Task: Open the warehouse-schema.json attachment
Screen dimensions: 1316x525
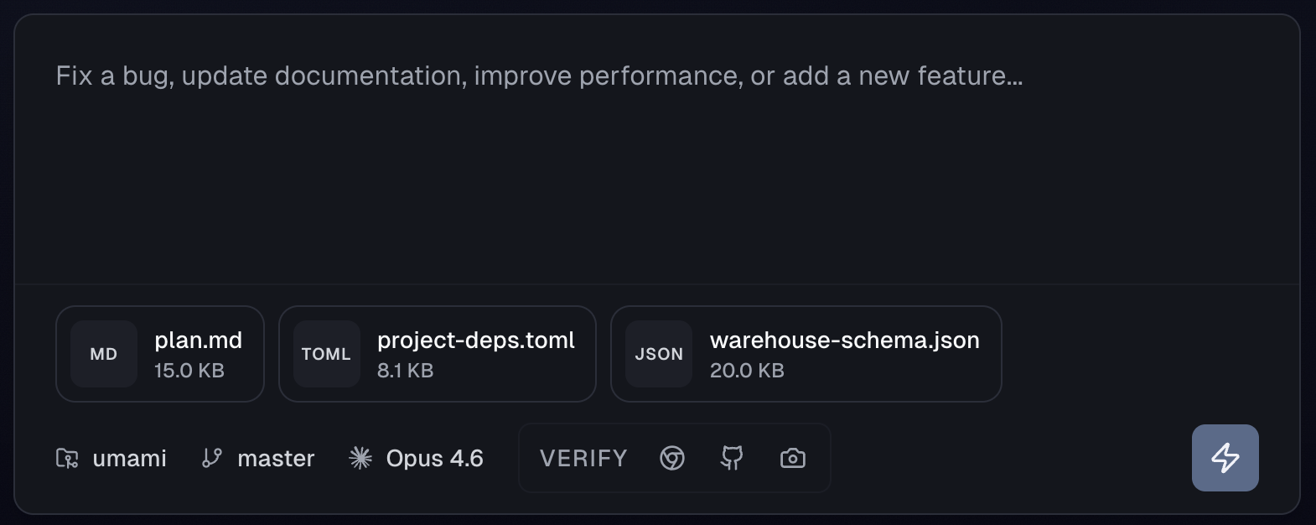Action: point(844,340)
